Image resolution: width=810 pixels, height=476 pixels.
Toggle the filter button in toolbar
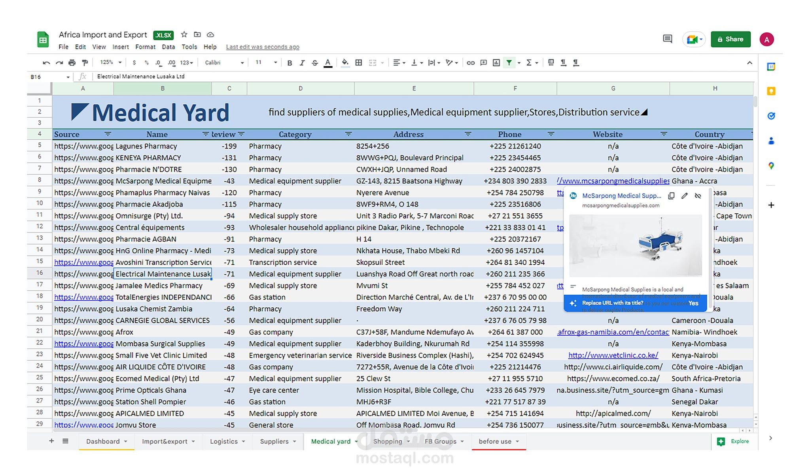tap(509, 62)
